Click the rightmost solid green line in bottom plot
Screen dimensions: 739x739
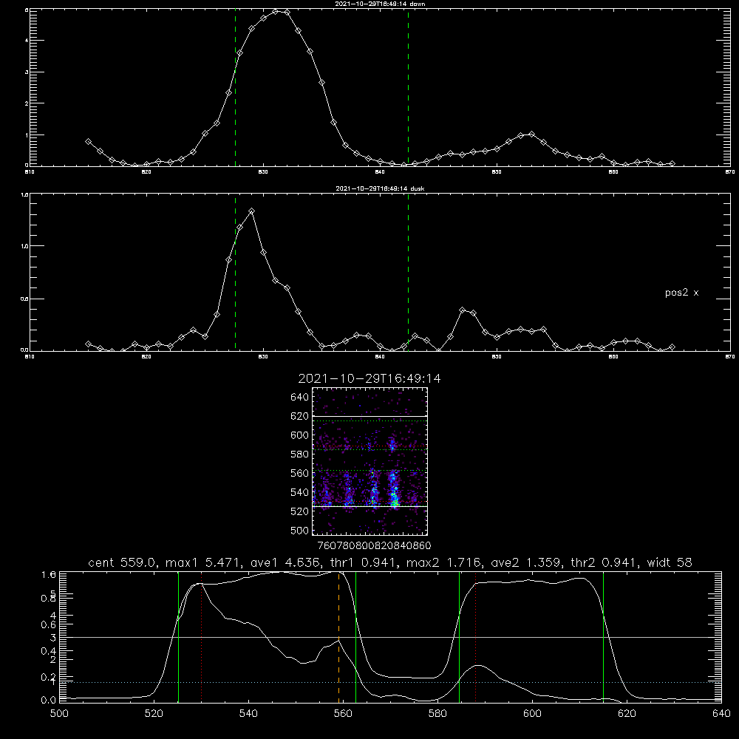tap(603, 637)
